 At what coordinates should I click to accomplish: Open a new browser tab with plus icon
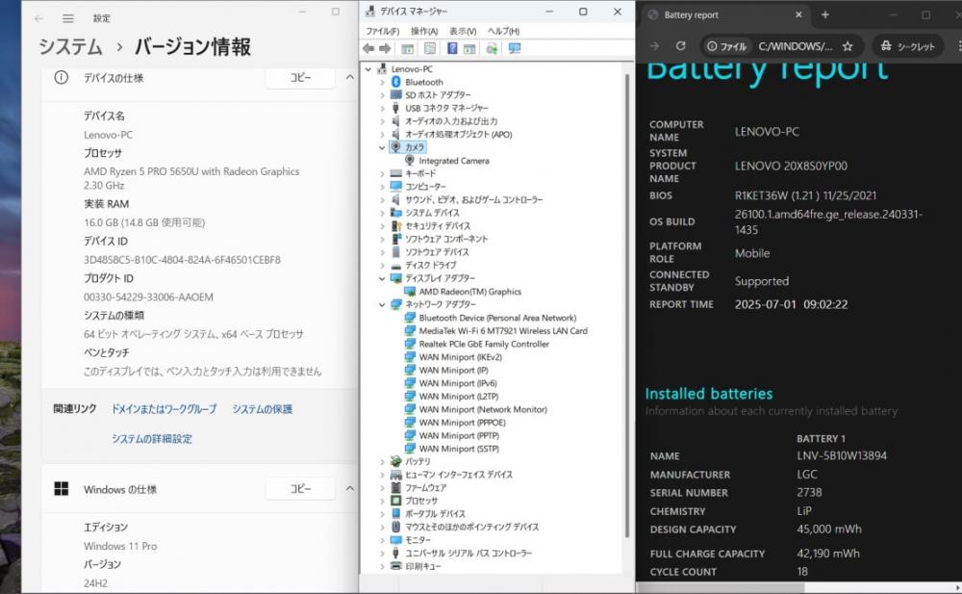click(x=825, y=14)
